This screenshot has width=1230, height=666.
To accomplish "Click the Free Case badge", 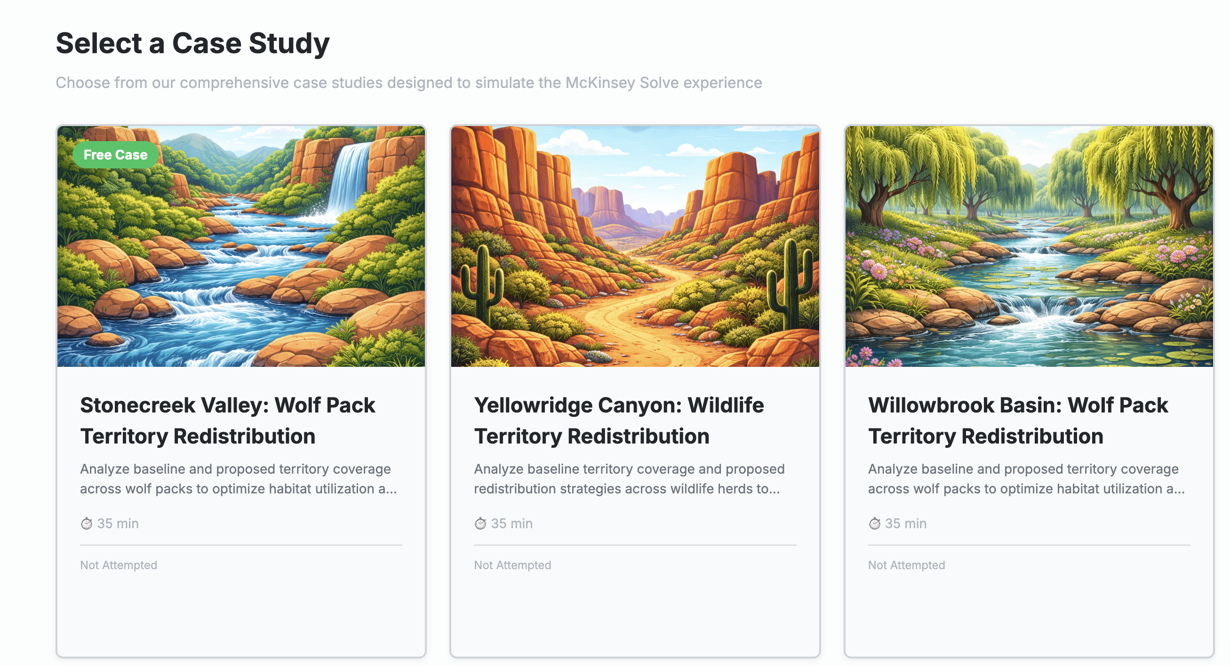I will pyautogui.click(x=115, y=155).
